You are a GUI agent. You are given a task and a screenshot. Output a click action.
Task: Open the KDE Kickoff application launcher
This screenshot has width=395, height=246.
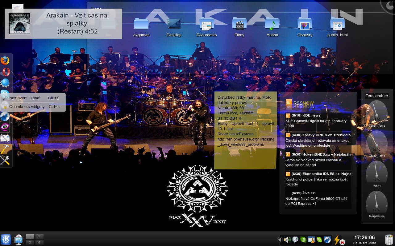(x=6, y=239)
